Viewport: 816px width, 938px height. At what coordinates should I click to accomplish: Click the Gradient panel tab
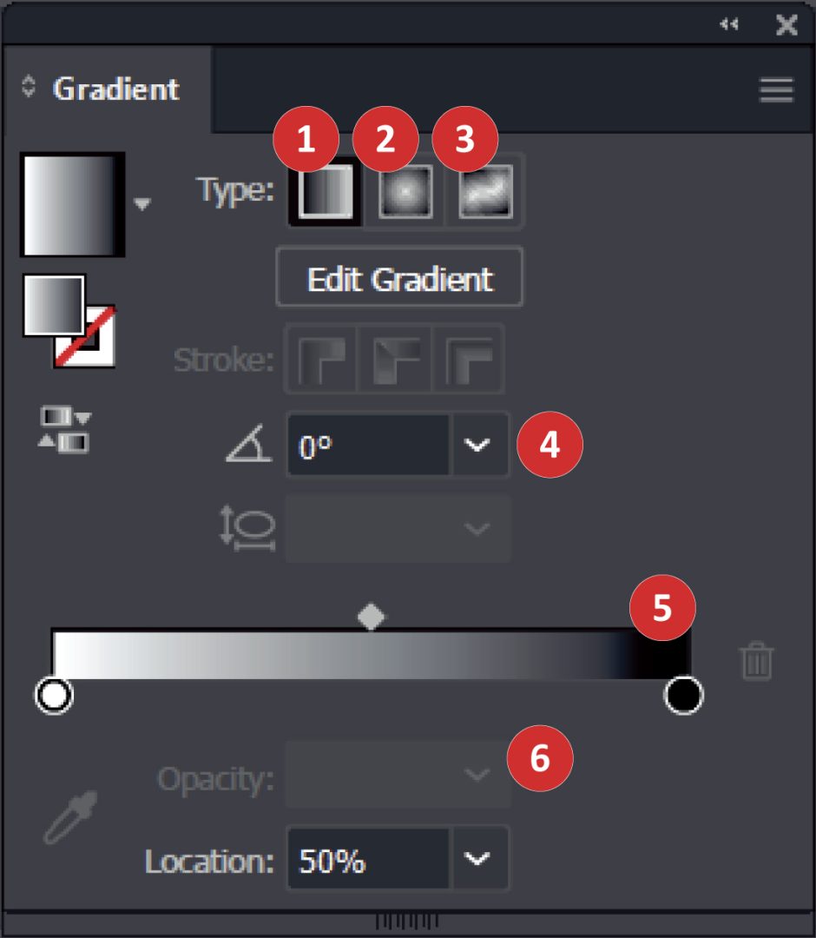pos(117,89)
